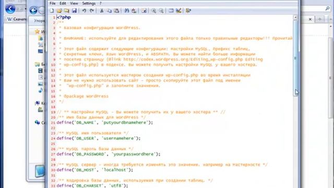The image size is (334, 188).
Task: Click 'DB_CHARSET' constant on line 33
Action: tap(89, 186)
